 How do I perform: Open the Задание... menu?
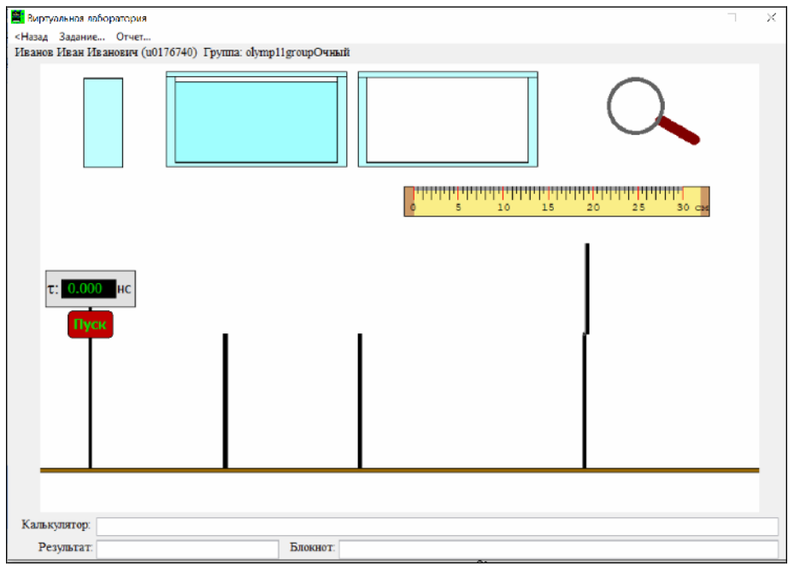81,37
